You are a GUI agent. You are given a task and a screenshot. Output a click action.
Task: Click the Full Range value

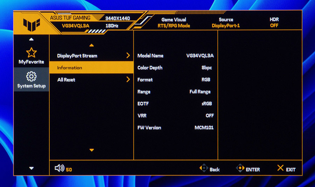pyautogui.click(x=200, y=92)
